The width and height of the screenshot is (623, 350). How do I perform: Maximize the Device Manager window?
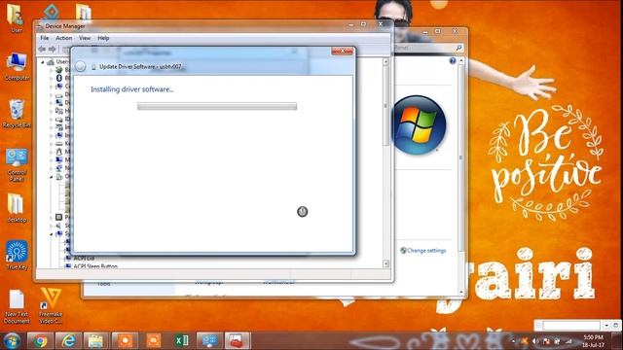pos(363,24)
